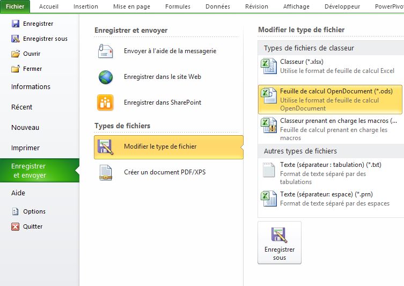404x286 pixels.
Task: Click the Enregistrer sous icon in sidebar
Action: point(16,39)
